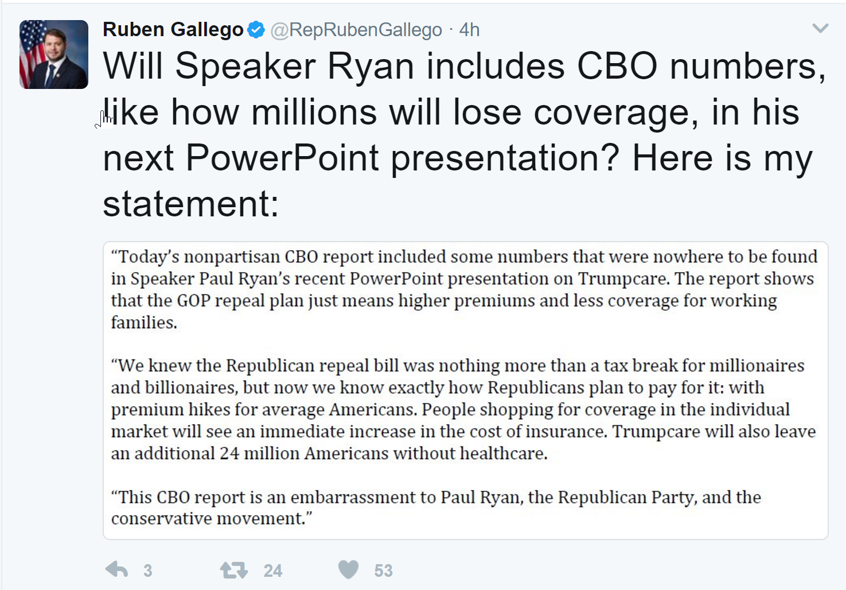Click the display name Ruben Gallego
This screenshot has width=846, height=590.
pyautogui.click(x=173, y=30)
